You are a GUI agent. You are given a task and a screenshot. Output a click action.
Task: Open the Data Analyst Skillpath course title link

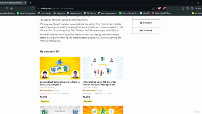pyautogui.click(x=60, y=83)
